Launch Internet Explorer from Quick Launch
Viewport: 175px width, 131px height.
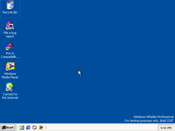(x=28, y=127)
